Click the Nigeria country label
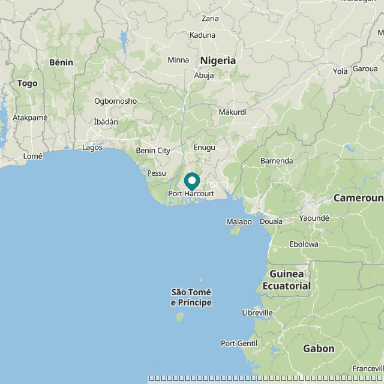384x384 pixels. 218,61
